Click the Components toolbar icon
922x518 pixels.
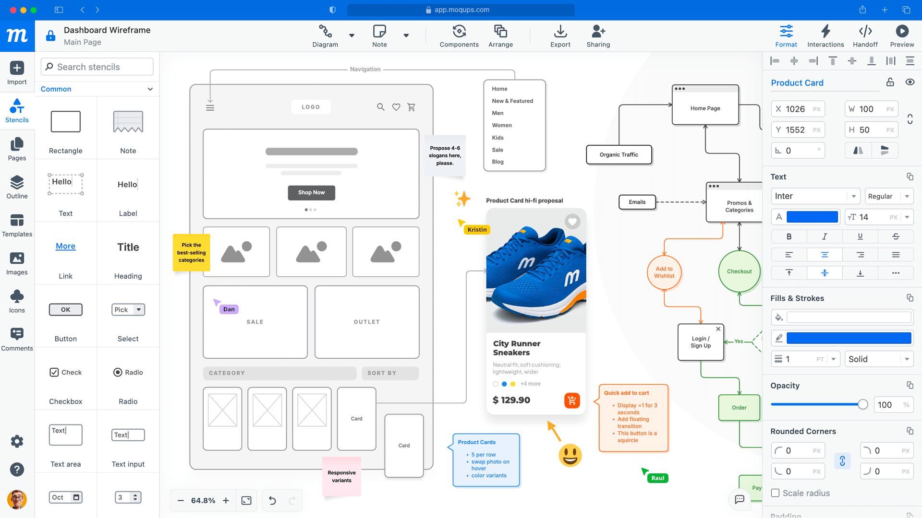(x=459, y=36)
